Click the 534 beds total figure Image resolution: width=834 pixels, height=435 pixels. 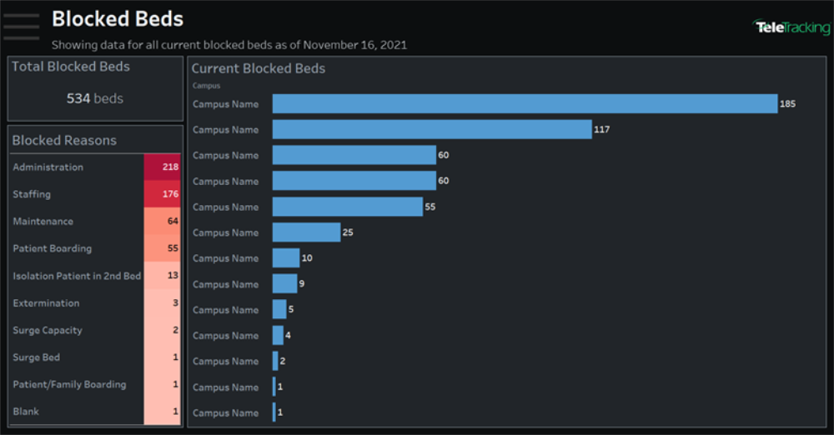(95, 98)
